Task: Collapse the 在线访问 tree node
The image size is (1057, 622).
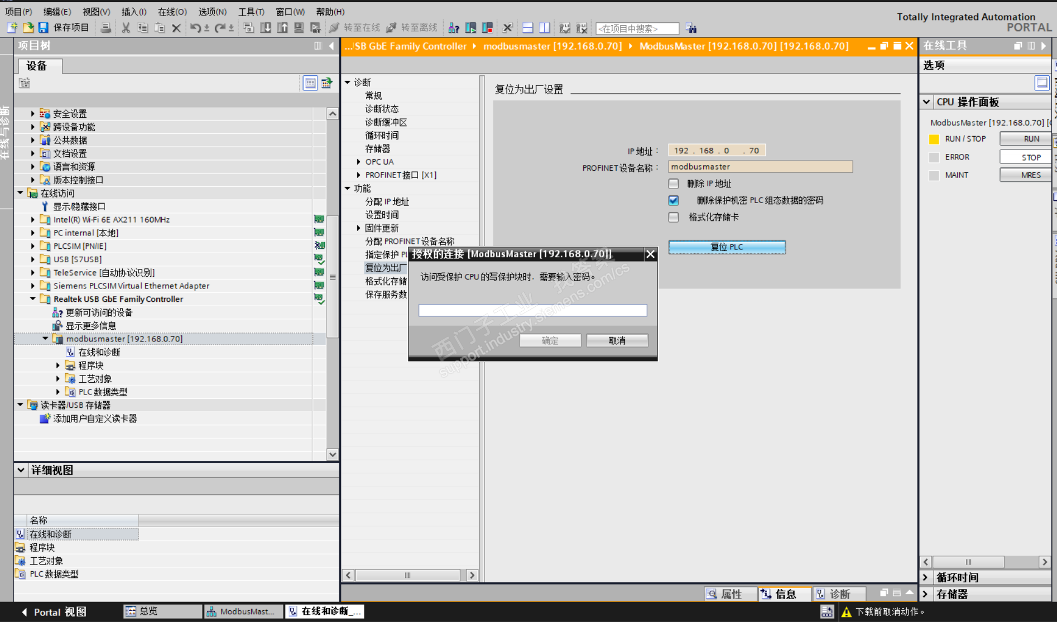Action: pos(21,193)
